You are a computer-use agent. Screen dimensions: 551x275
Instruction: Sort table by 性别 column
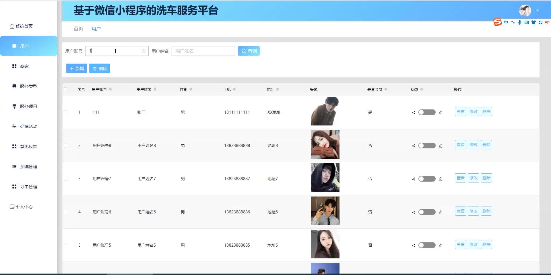(x=191, y=89)
